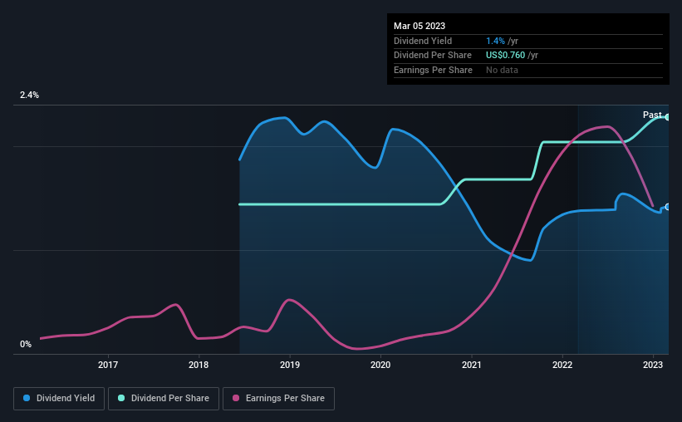The width and height of the screenshot is (682, 422).
Task: Click the 2021 x-axis label
Action: click(472, 365)
